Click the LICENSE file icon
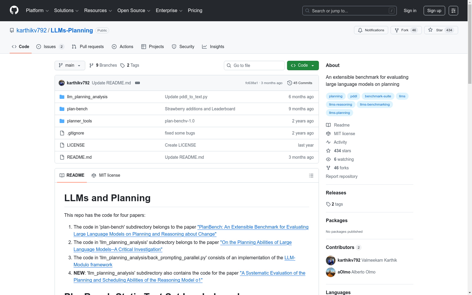 point(62,145)
